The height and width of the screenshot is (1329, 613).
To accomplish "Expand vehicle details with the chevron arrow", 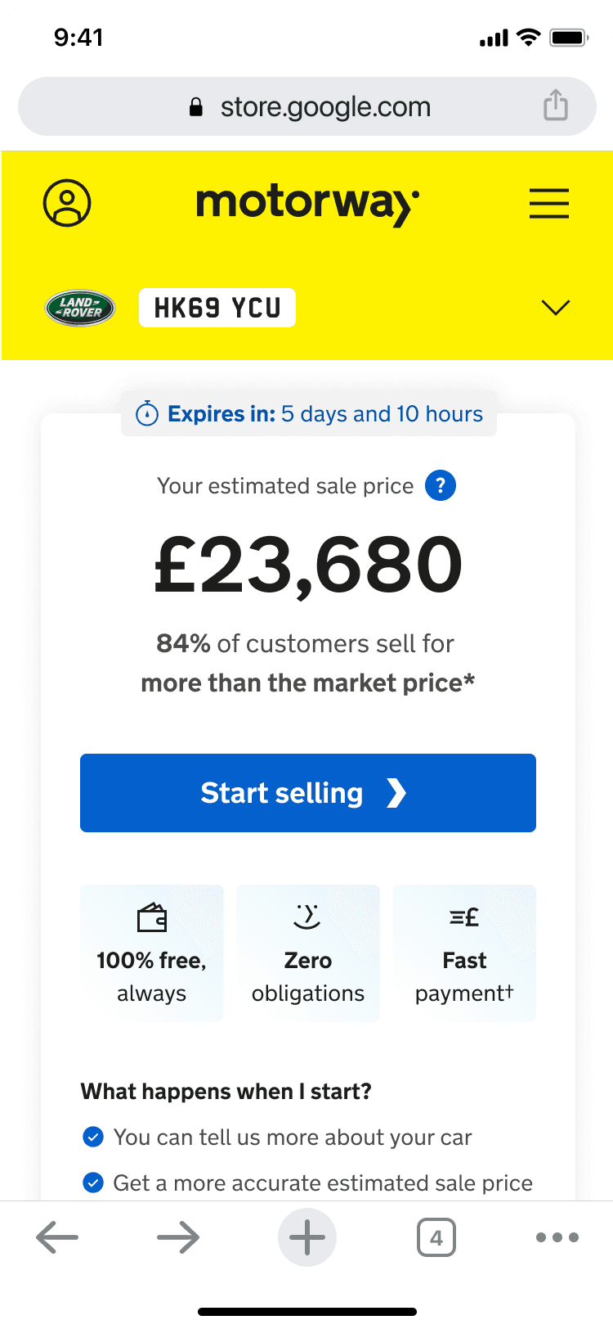I will 556,308.
